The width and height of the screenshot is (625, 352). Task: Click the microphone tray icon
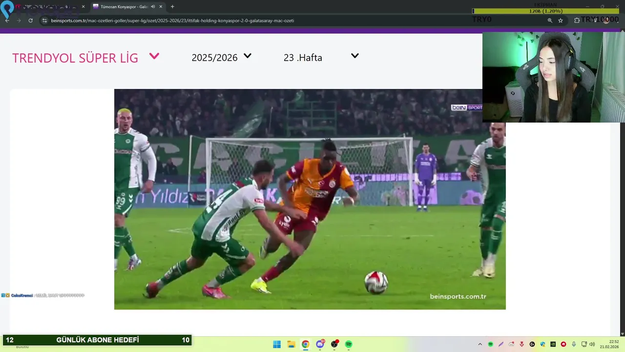tap(574, 344)
